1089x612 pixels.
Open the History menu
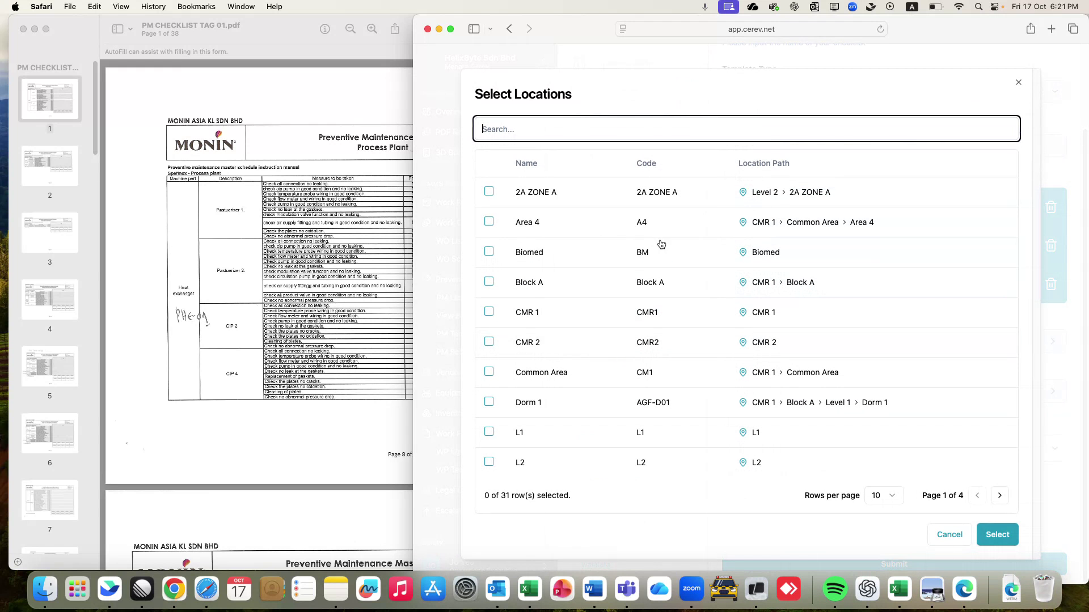pyautogui.click(x=153, y=6)
